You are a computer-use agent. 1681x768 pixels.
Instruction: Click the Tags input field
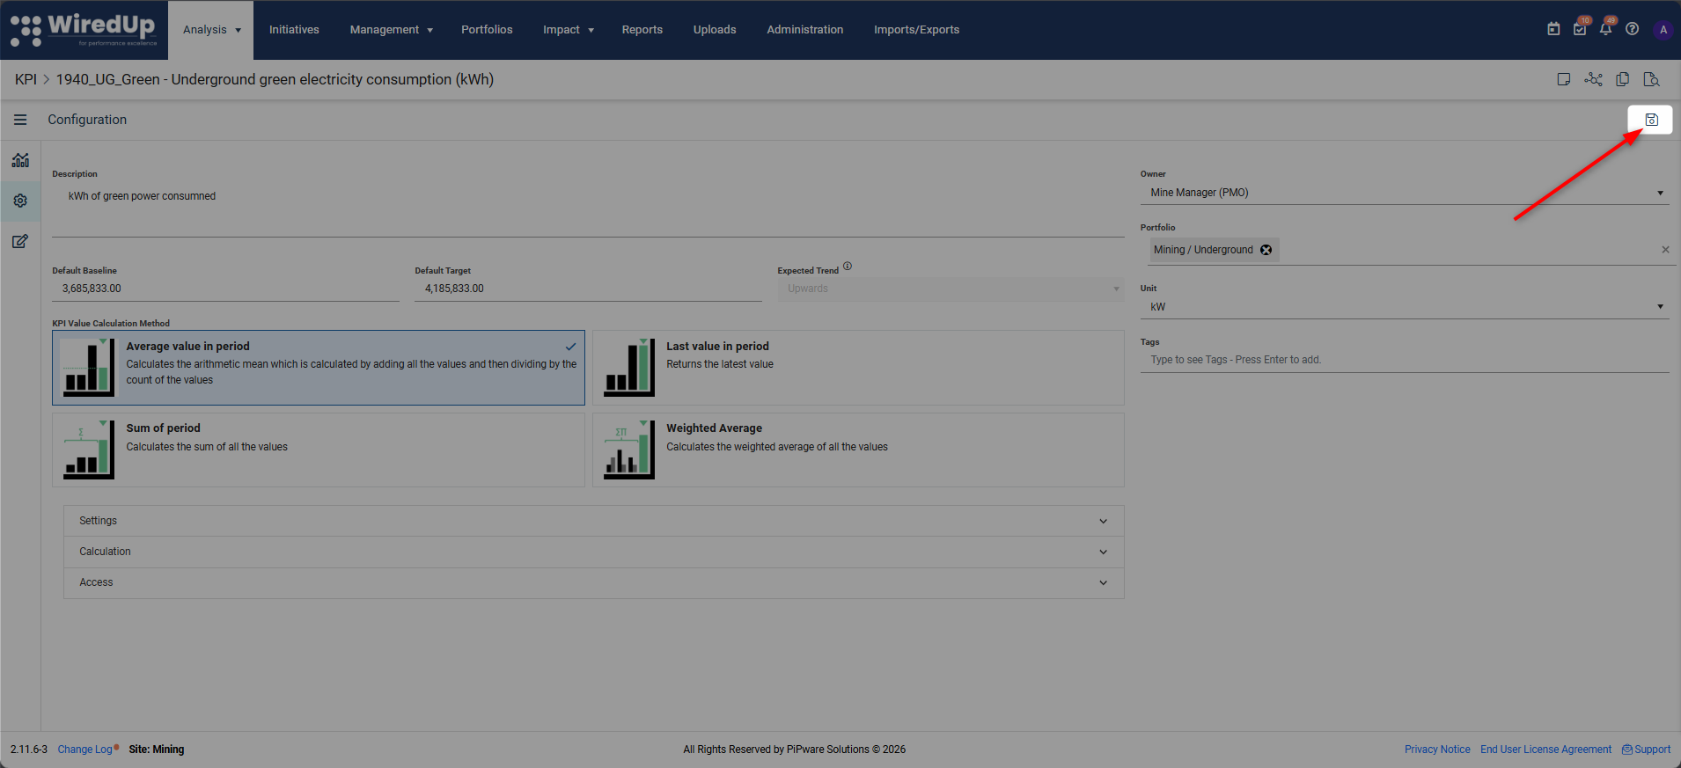click(1405, 360)
